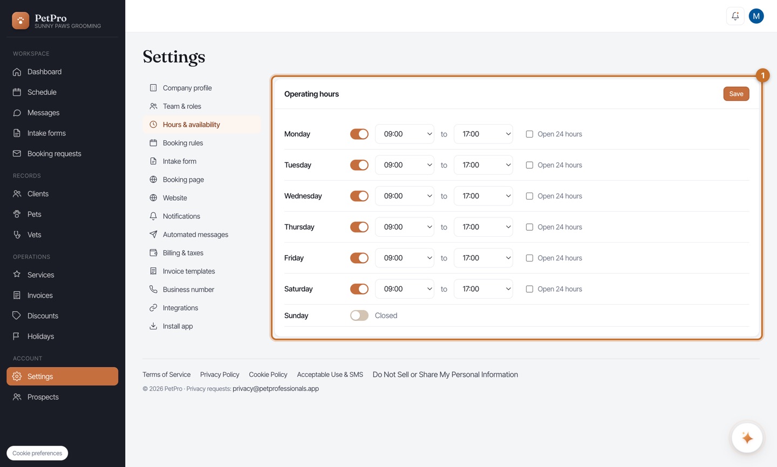Open Thursday opening time dropdown

point(405,227)
